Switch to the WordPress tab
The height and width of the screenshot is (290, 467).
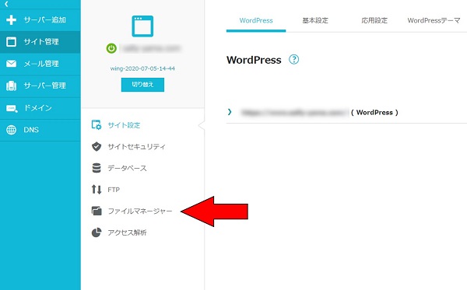[256, 20]
